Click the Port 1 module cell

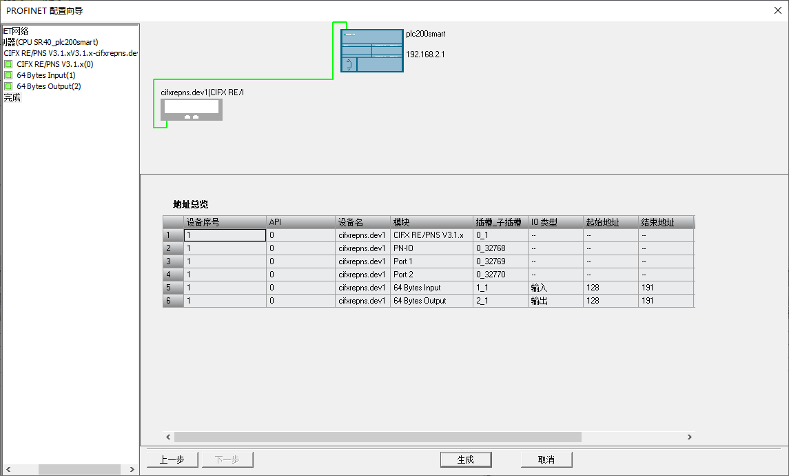[431, 261]
